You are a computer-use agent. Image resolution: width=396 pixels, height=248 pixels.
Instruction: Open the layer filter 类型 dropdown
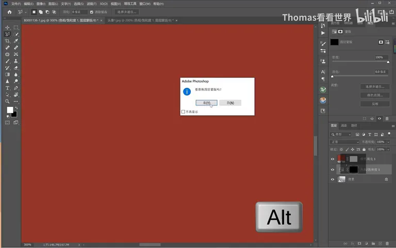341,134
